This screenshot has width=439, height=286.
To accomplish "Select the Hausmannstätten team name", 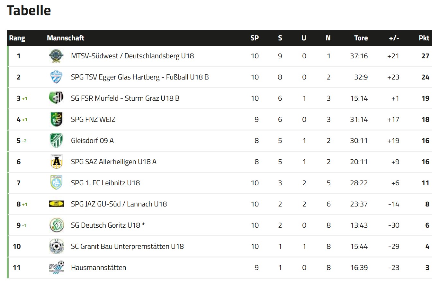I will [99, 267].
